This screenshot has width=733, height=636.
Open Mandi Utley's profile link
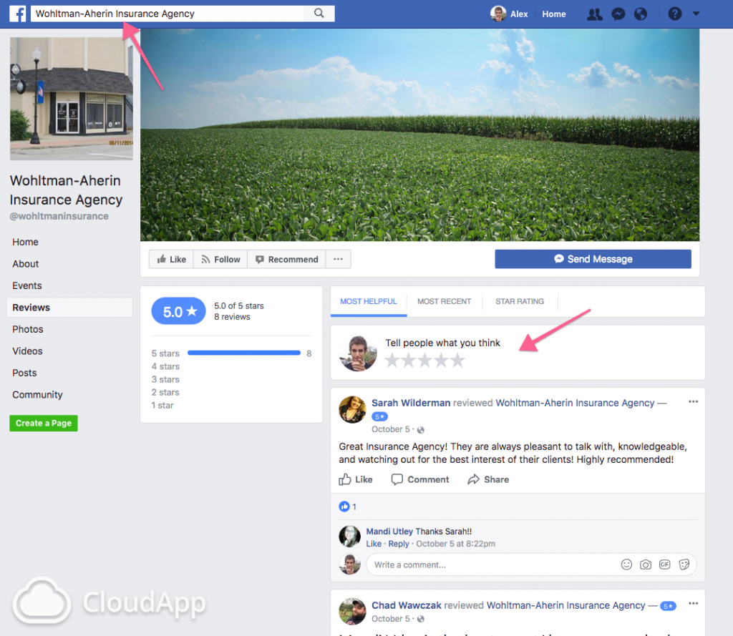tap(389, 532)
